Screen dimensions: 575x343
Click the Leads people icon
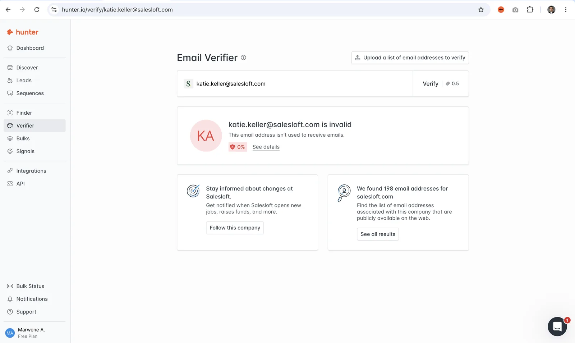pos(10,81)
